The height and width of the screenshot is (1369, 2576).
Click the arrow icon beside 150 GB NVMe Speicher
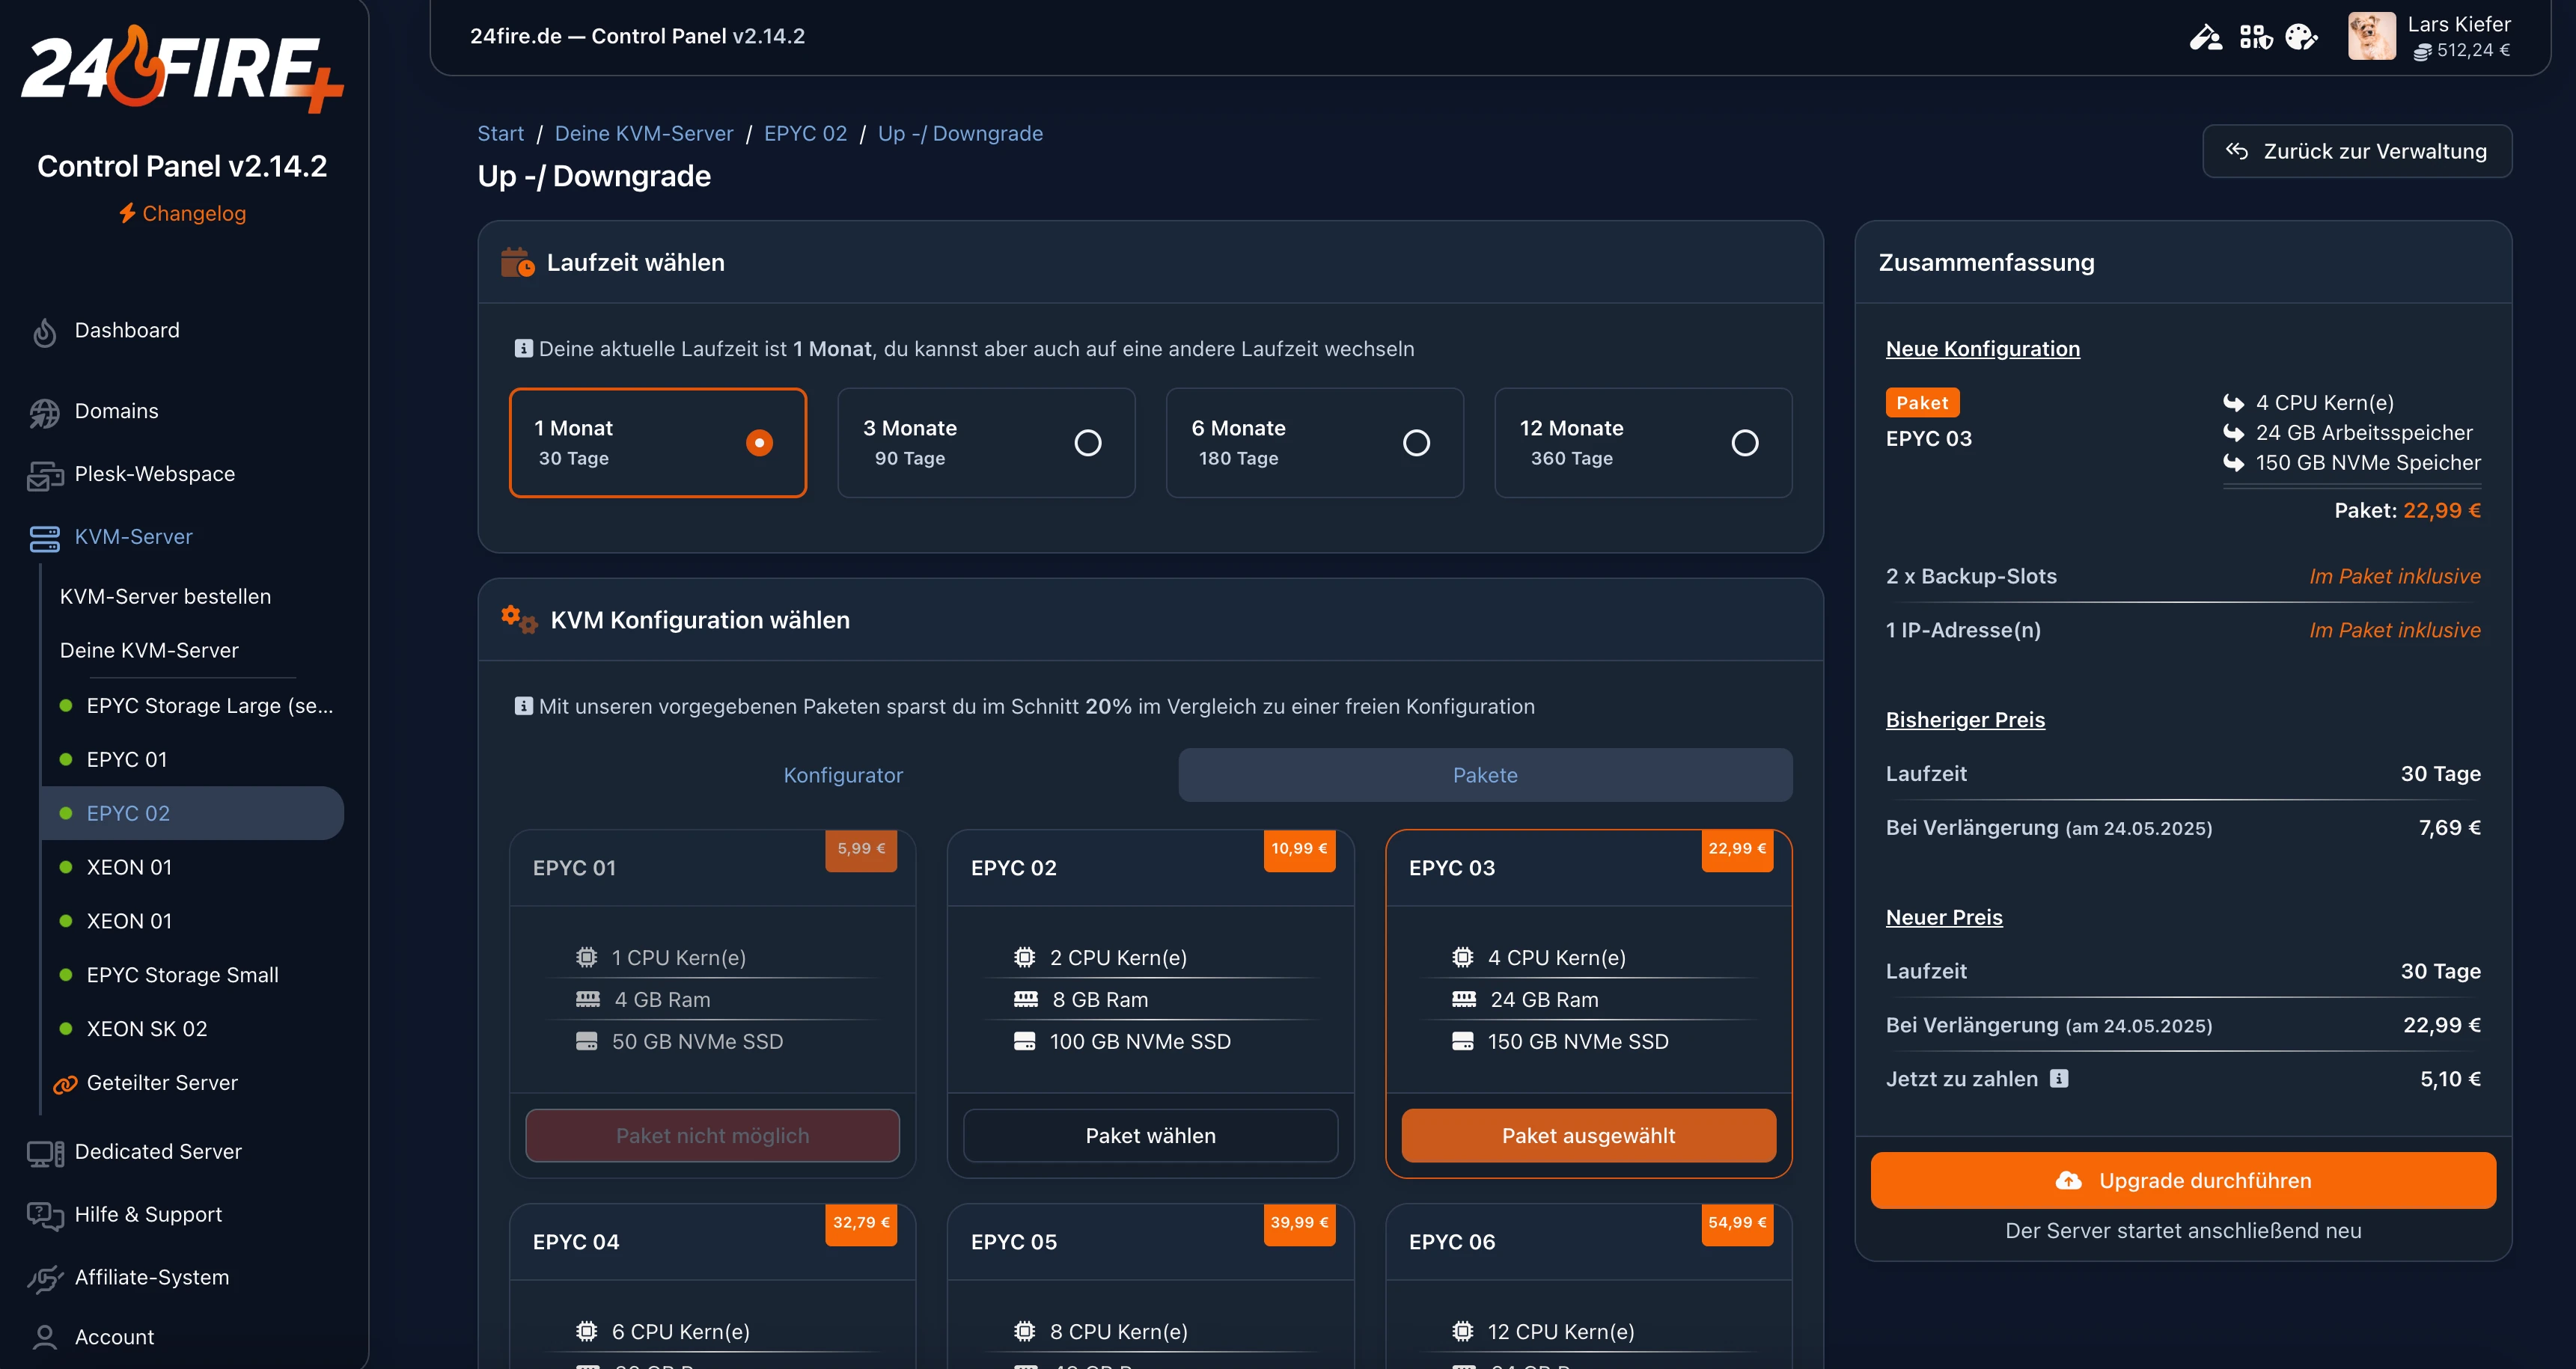[2233, 462]
